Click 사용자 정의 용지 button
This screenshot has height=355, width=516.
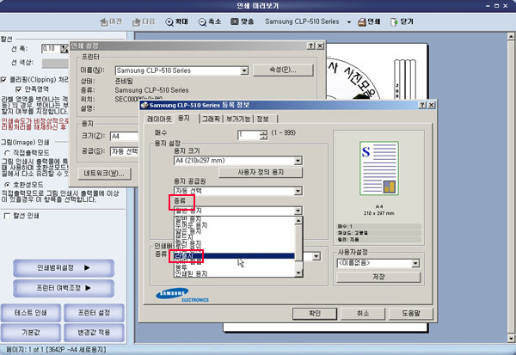[x=261, y=173]
